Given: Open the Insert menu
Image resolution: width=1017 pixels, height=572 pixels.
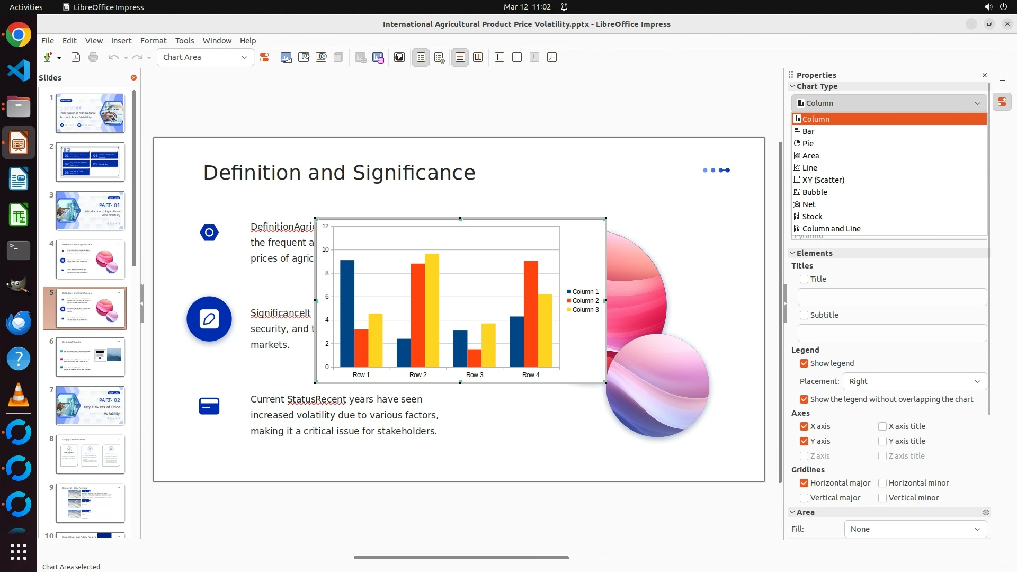Looking at the screenshot, I should click(x=121, y=41).
